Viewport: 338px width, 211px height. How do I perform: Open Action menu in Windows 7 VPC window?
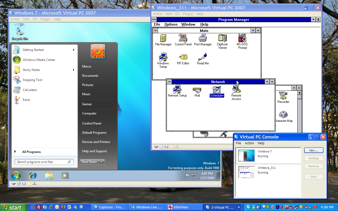pos(15,19)
